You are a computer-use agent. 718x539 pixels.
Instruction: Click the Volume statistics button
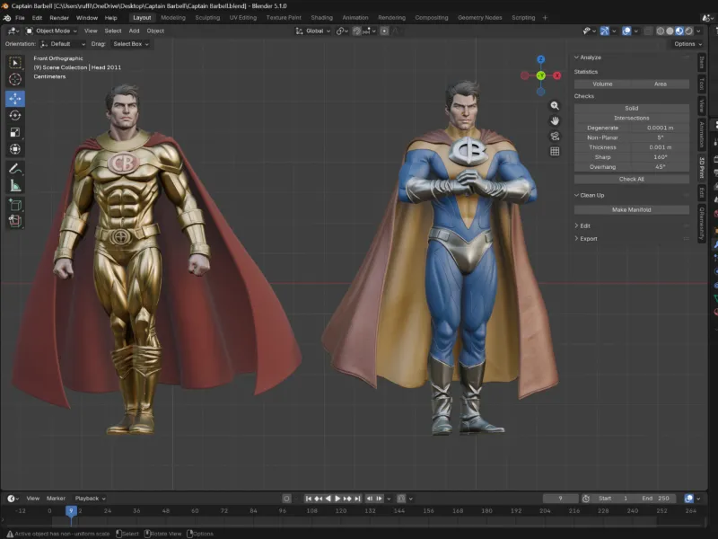[602, 84]
